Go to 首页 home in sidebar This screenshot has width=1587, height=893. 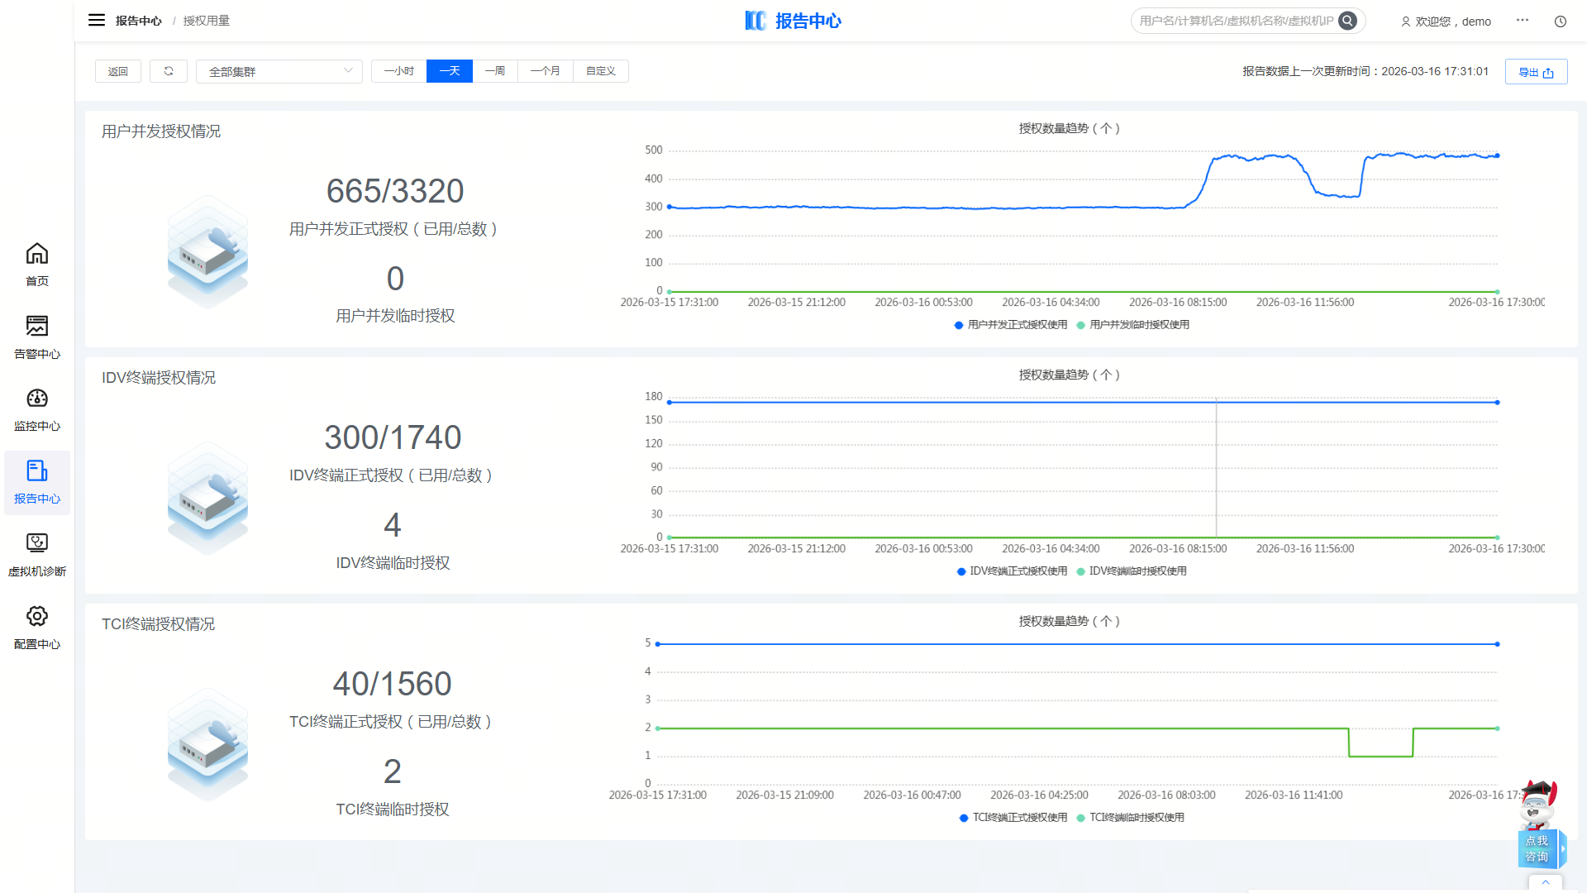[x=37, y=254]
